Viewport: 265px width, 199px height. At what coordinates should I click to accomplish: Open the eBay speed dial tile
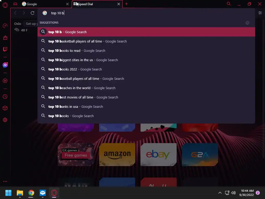159,154
